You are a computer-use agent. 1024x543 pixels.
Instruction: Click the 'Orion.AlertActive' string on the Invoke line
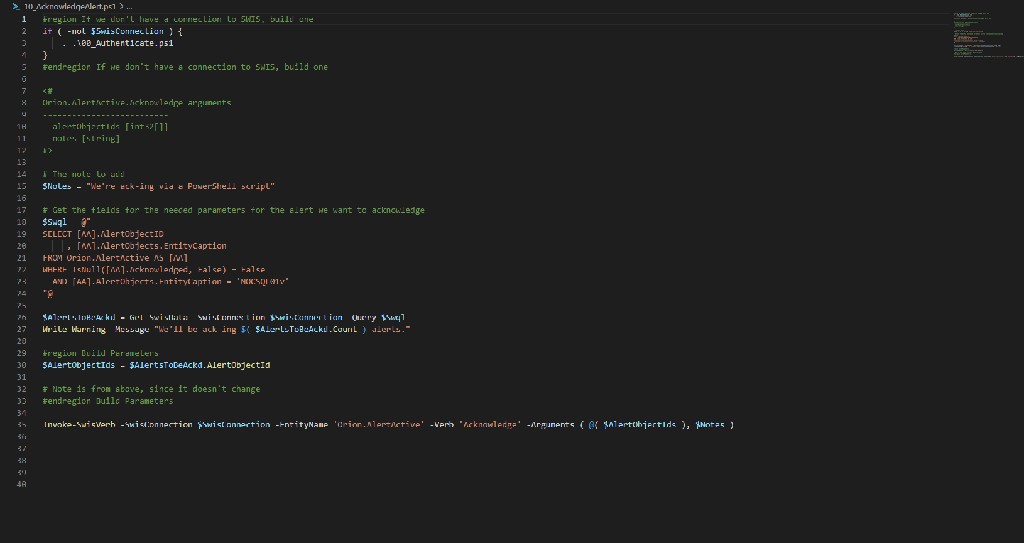[379, 424]
